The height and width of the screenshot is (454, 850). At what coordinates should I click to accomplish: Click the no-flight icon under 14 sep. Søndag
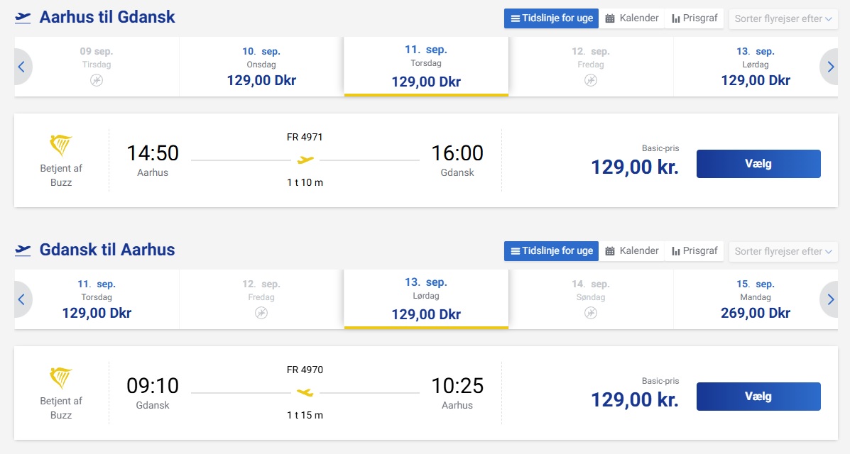point(591,313)
